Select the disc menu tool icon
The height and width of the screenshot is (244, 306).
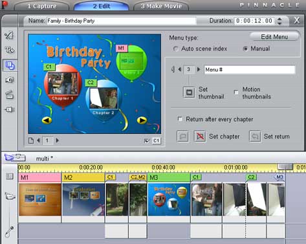[10, 65]
